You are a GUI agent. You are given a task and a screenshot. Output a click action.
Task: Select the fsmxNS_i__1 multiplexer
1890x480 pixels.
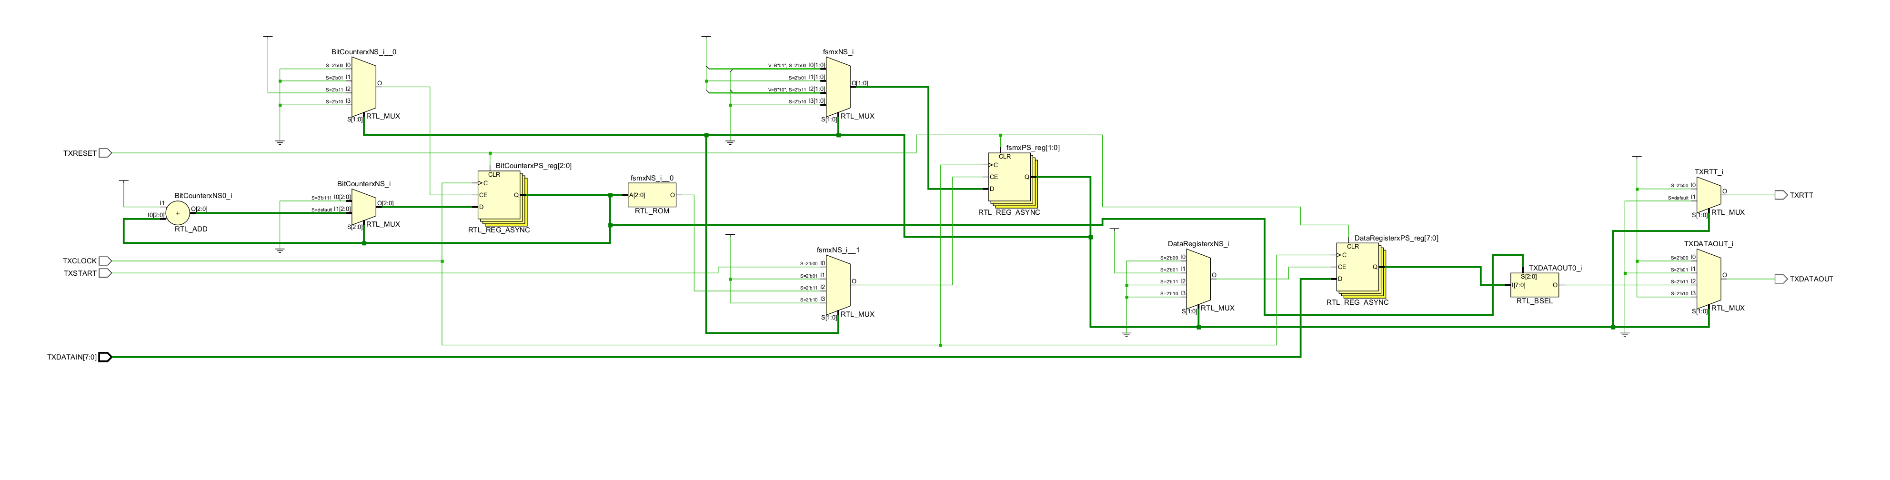point(839,284)
